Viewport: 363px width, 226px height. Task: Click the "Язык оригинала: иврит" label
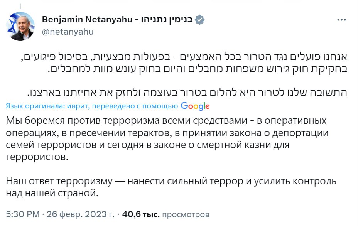[x=34, y=106]
